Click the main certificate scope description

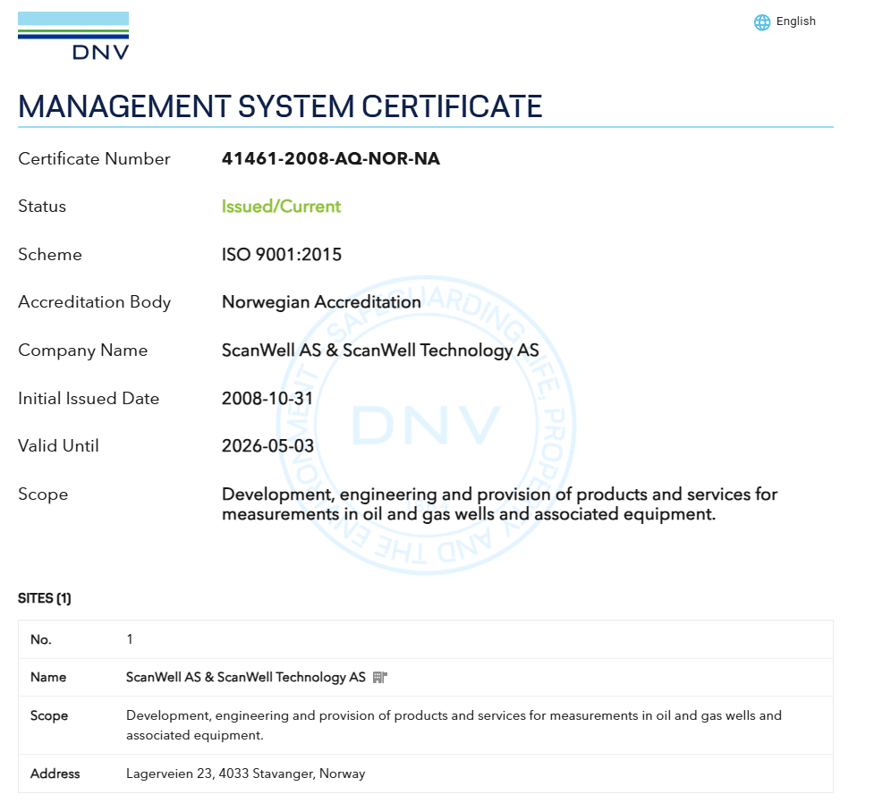click(x=498, y=504)
